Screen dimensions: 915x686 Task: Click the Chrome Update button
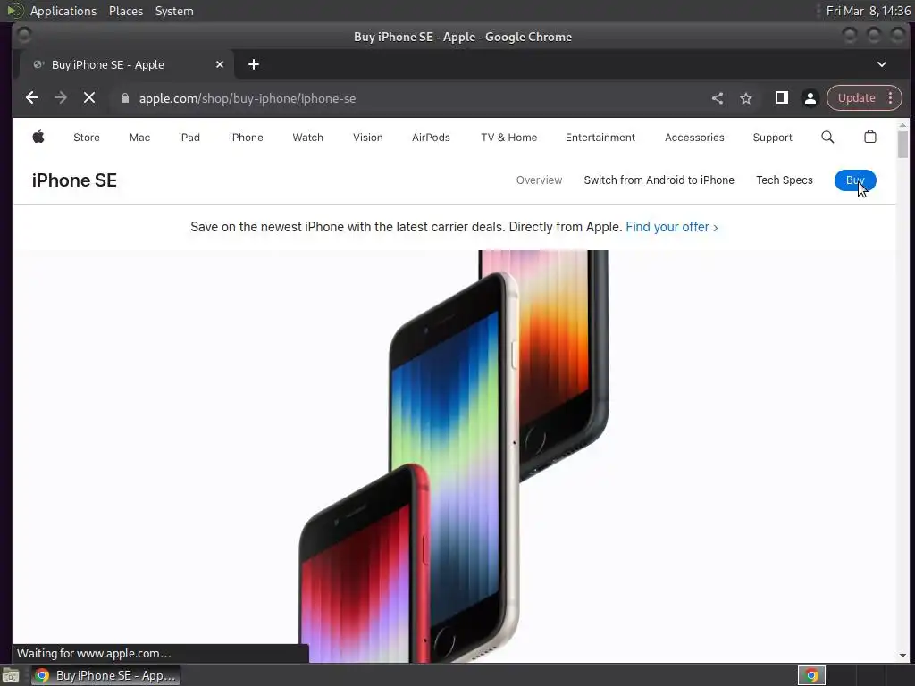click(x=856, y=98)
